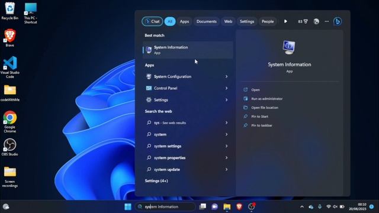Open System Information best match result
379x213 pixels.
coord(188,50)
